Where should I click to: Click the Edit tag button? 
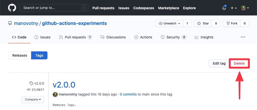pyautogui.click(x=219, y=63)
